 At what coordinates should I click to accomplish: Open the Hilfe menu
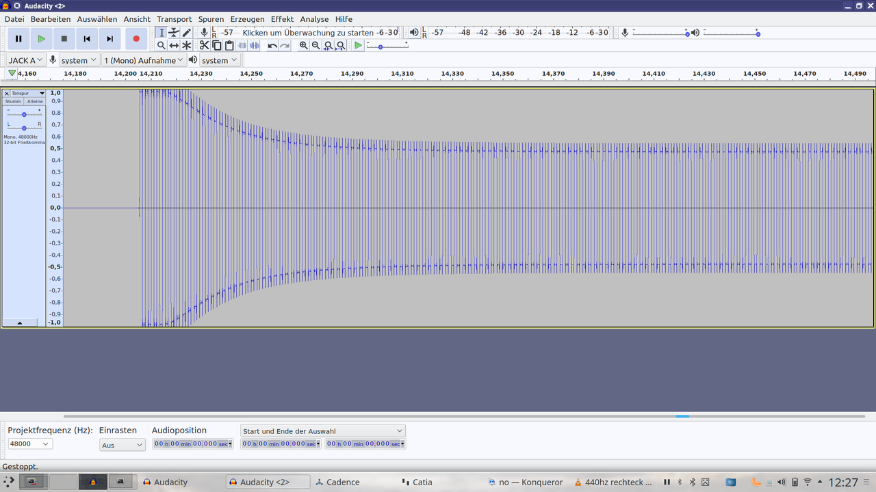pyautogui.click(x=344, y=19)
